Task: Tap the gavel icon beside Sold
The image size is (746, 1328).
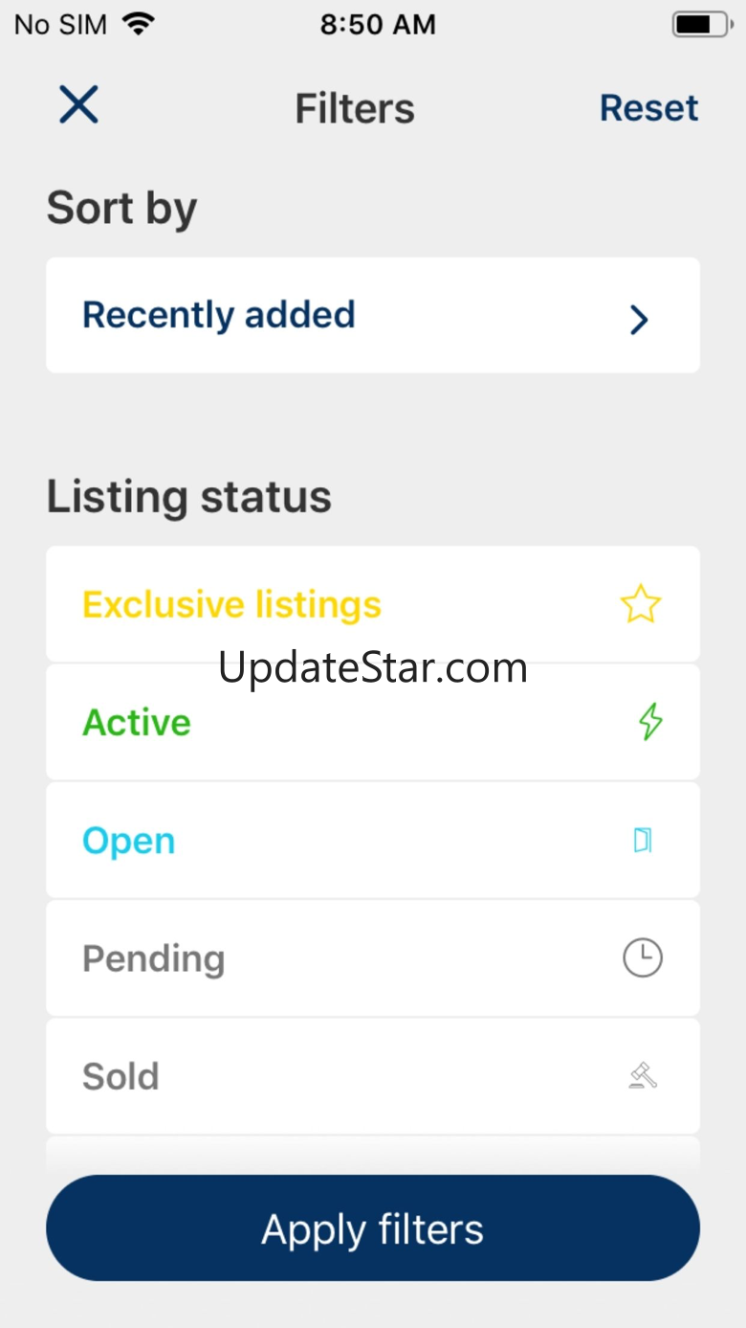Action: [643, 1076]
